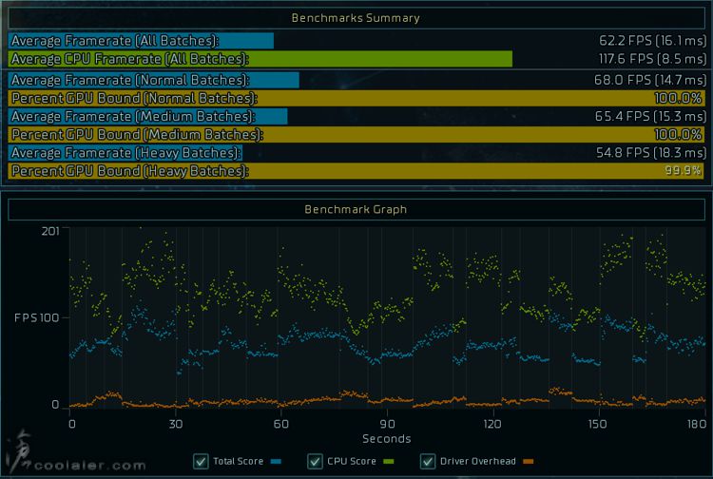The image size is (713, 479).
Task: Click the 60 tick on the x-axis
Action: pyautogui.click(x=281, y=424)
